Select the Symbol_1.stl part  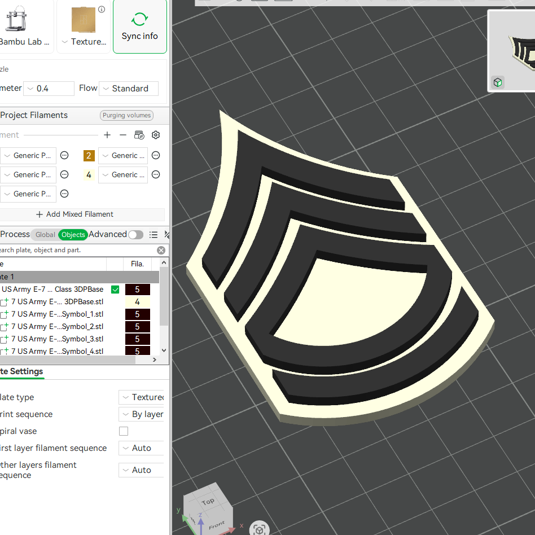[x=57, y=314]
